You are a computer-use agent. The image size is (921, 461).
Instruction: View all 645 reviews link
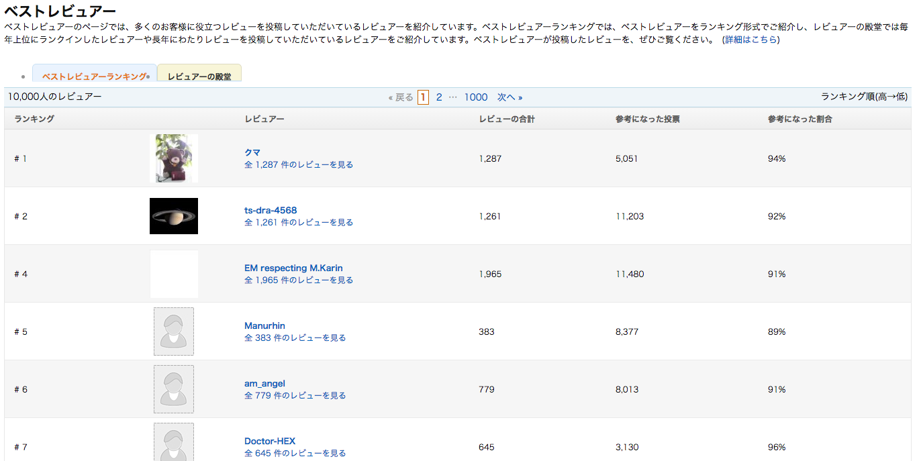point(295,453)
